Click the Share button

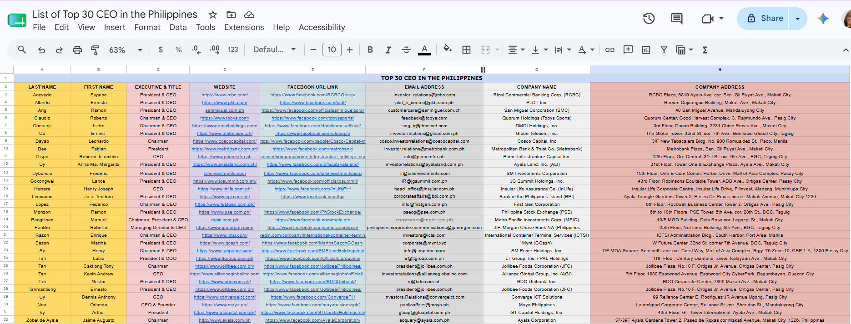click(765, 19)
